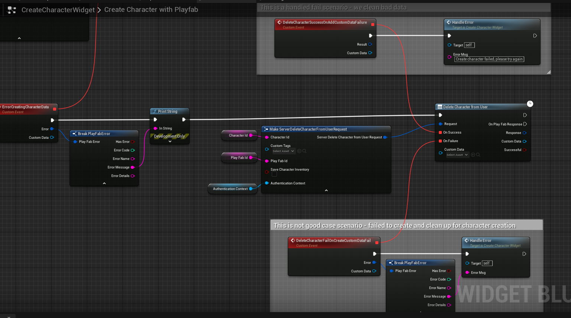Open the CreateCharacterWidget breadcrumb link
Image resolution: width=571 pixels, height=318 pixels.
(x=58, y=10)
